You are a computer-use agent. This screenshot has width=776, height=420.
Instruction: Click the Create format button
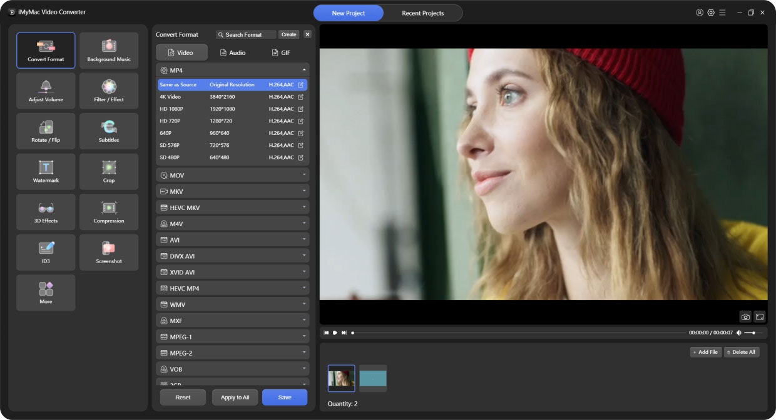pos(289,34)
